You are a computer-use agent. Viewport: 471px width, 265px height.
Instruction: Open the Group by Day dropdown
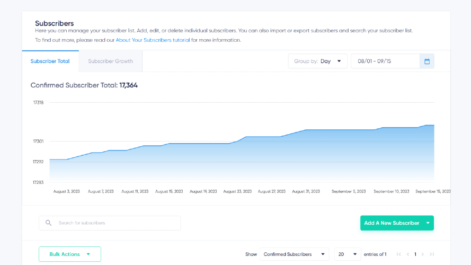[317, 61]
